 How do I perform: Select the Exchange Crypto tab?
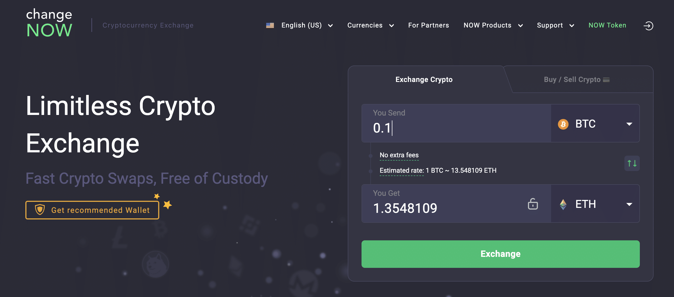[x=424, y=79]
